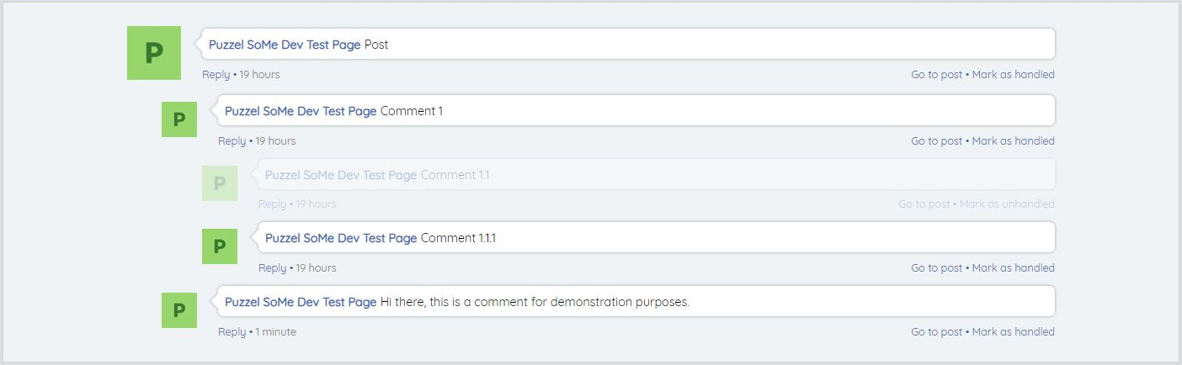This screenshot has height=365, width=1182.
Task: Go to post from Comment 1.1.1 row
Action: point(936,268)
